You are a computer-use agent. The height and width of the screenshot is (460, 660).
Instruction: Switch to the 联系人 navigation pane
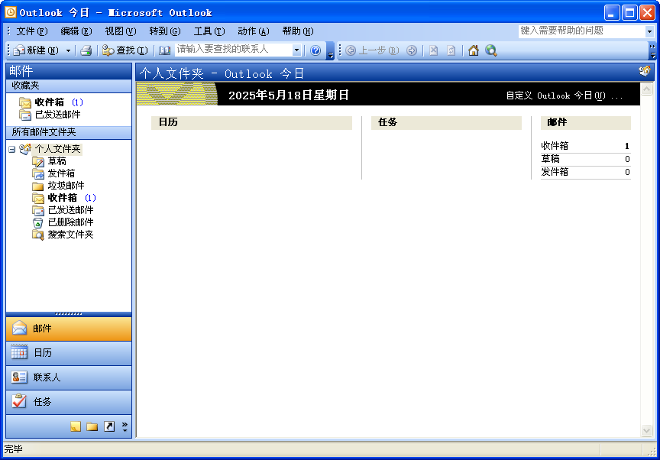pyautogui.click(x=69, y=377)
